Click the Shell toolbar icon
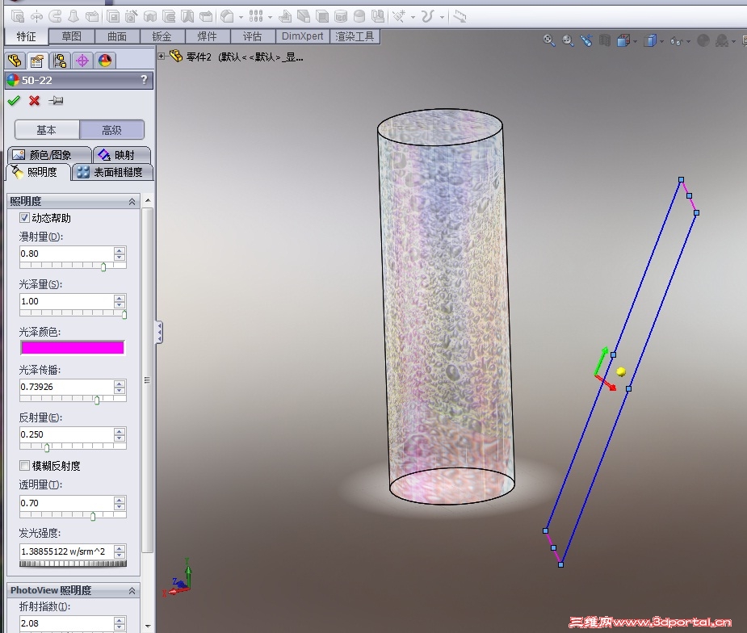 pos(322,17)
